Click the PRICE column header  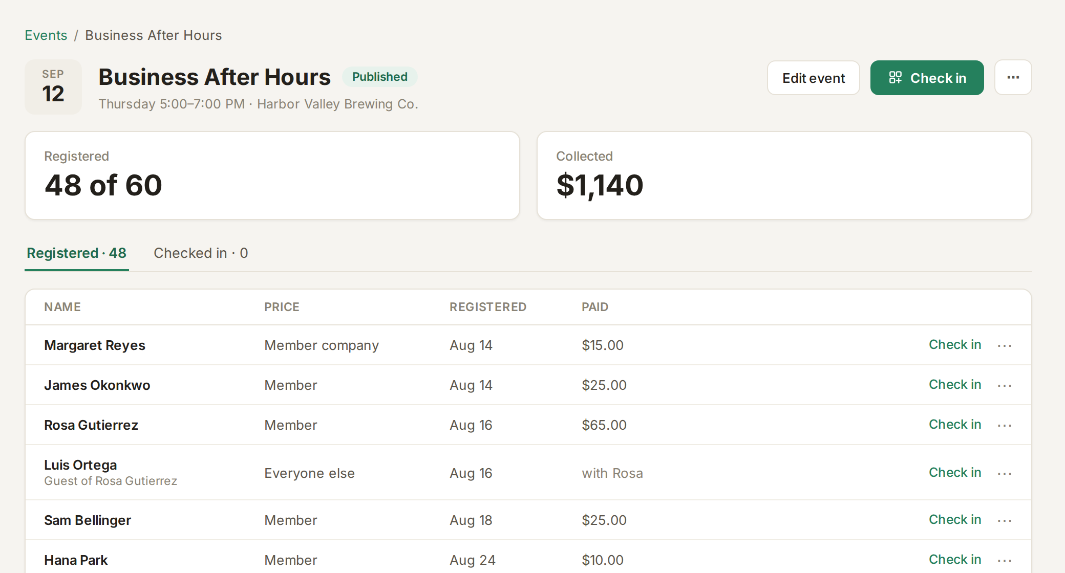point(282,307)
